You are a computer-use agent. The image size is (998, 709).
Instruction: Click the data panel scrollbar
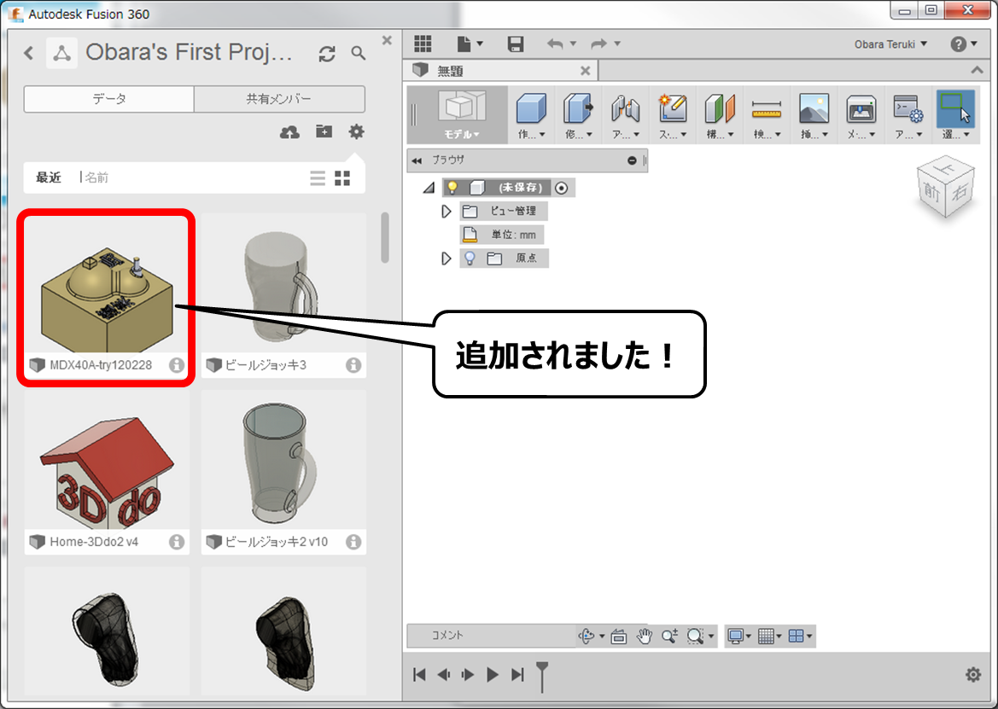384,238
